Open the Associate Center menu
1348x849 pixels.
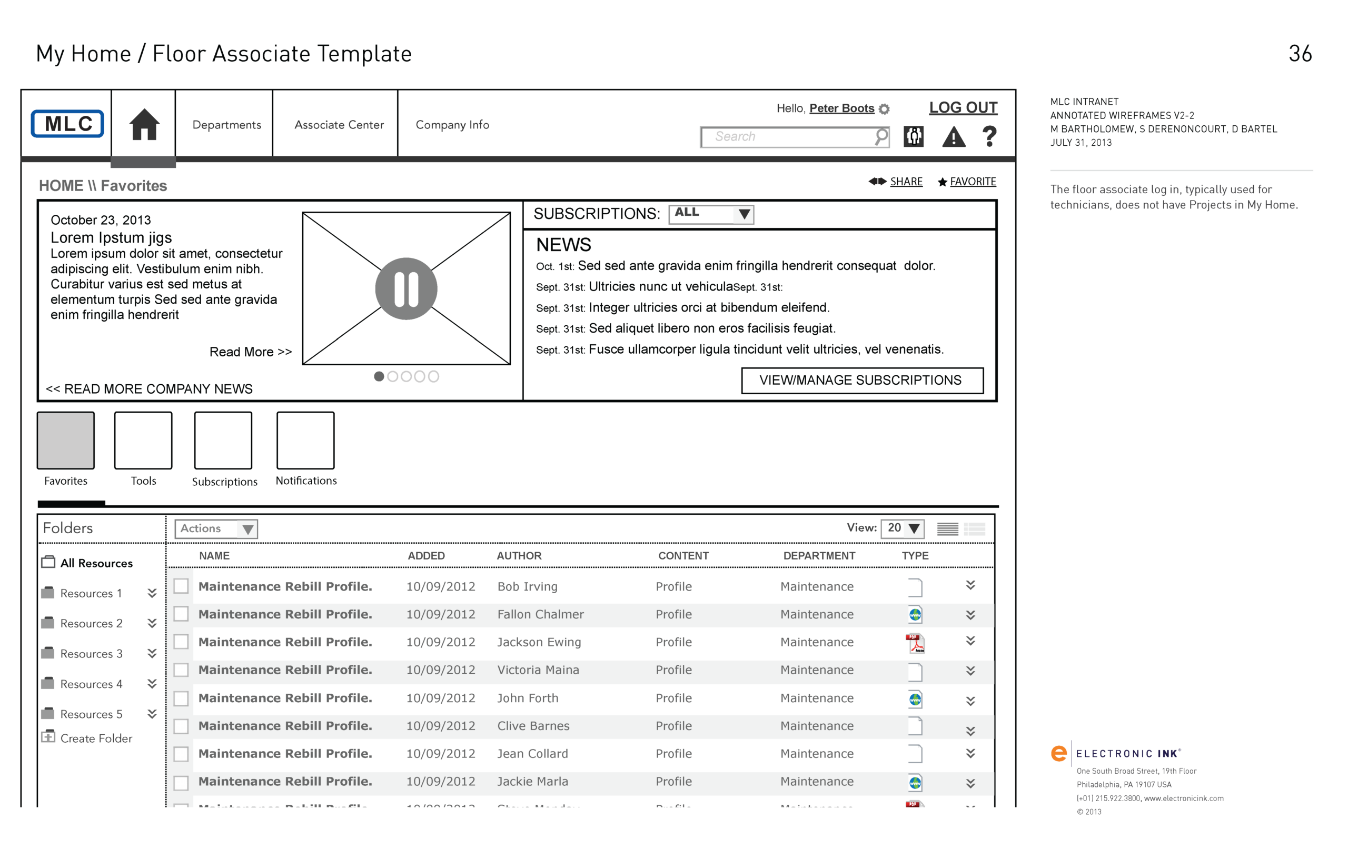[x=339, y=125]
